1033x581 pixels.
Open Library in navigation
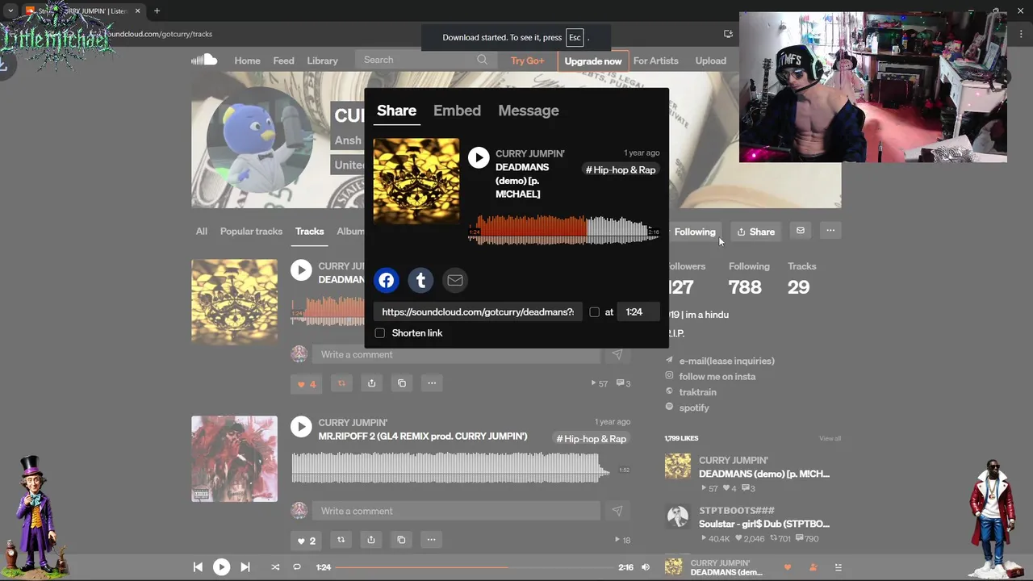[322, 61]
